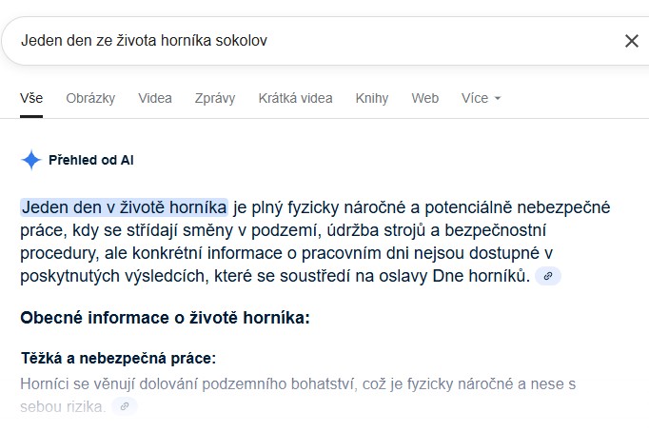Open the Web results tab
The image size is (649, 432).
(424, 98)
